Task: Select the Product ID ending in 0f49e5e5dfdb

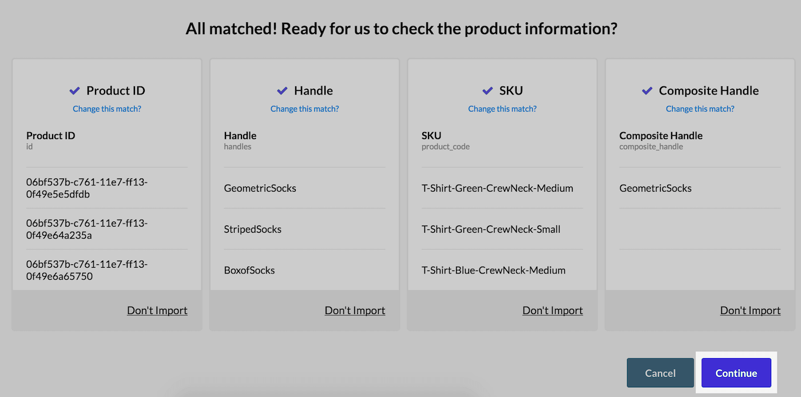Action: [x=106, y=187]
